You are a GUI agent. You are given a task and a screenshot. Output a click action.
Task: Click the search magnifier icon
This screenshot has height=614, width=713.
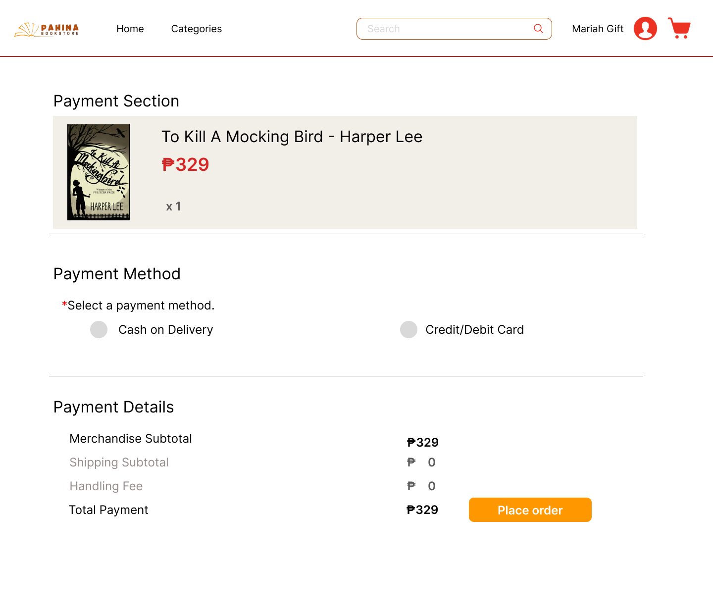pos(538,29)
